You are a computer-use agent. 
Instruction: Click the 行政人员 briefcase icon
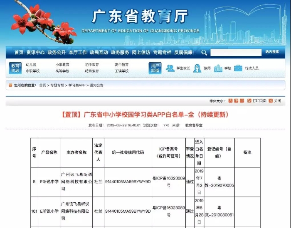click(x=238, y=68)
